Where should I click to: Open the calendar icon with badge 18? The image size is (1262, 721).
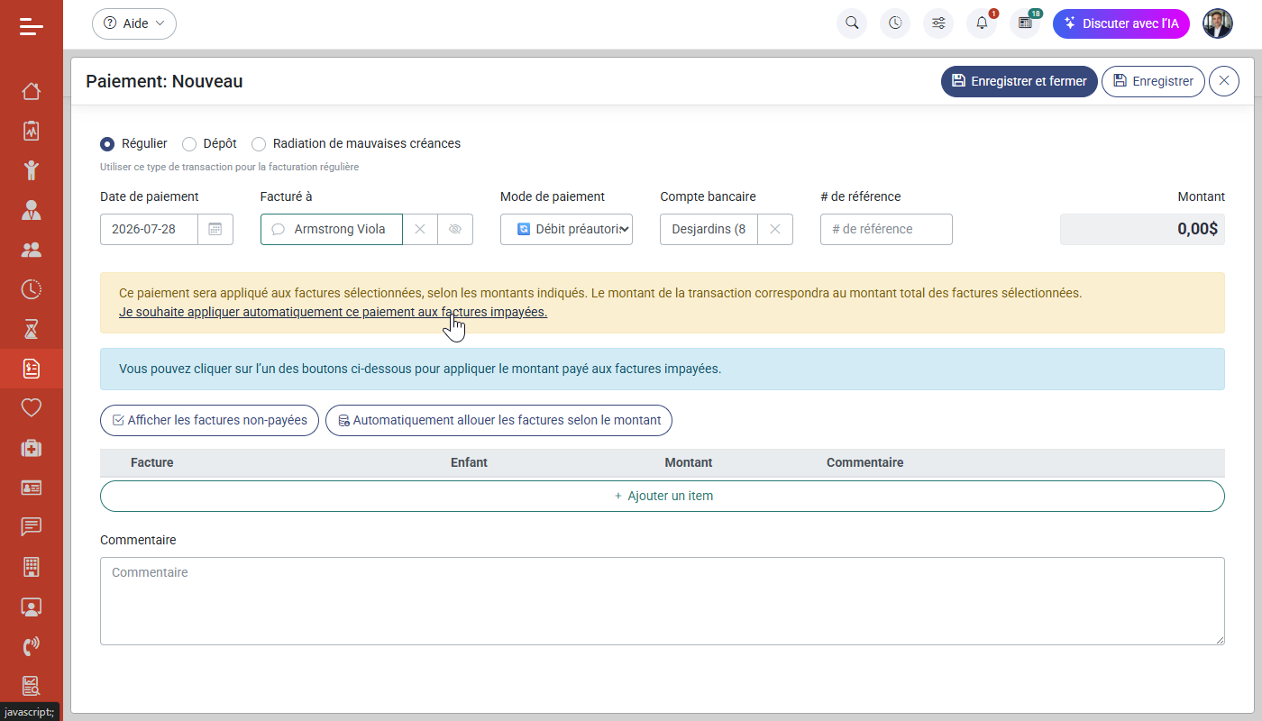coord(1025,23)
